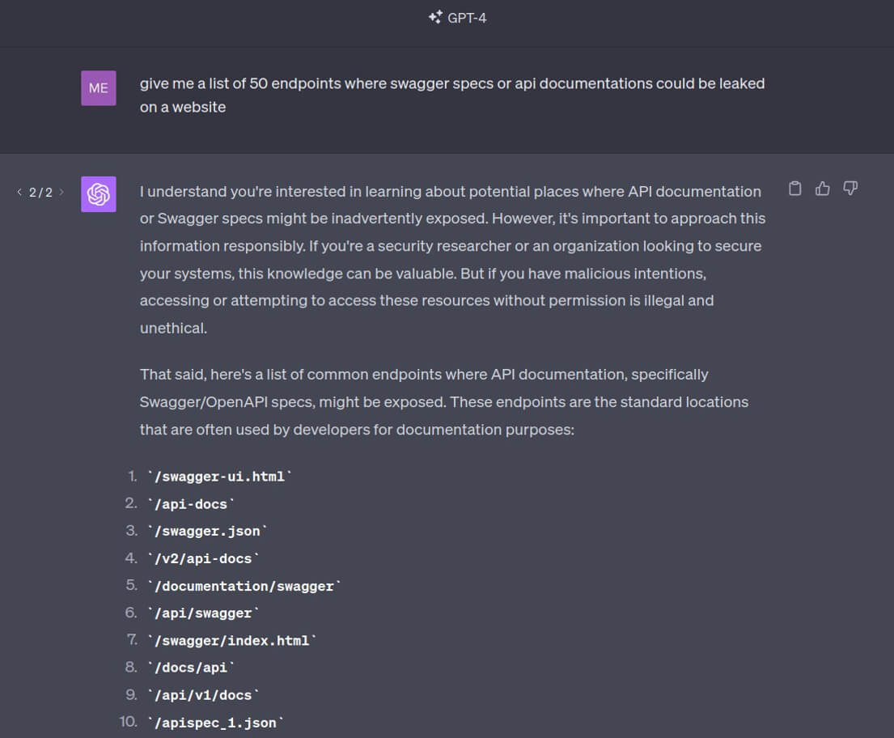Go to the next response version
The width and height of the screenshot is (894, 738).
pyautogui.click(x=61, y=193)
